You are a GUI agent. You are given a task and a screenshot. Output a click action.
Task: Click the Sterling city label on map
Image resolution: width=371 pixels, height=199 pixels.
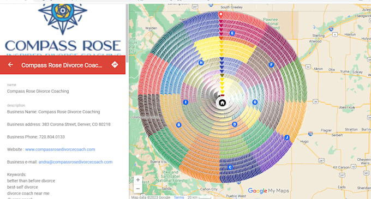tap(318, 35)
